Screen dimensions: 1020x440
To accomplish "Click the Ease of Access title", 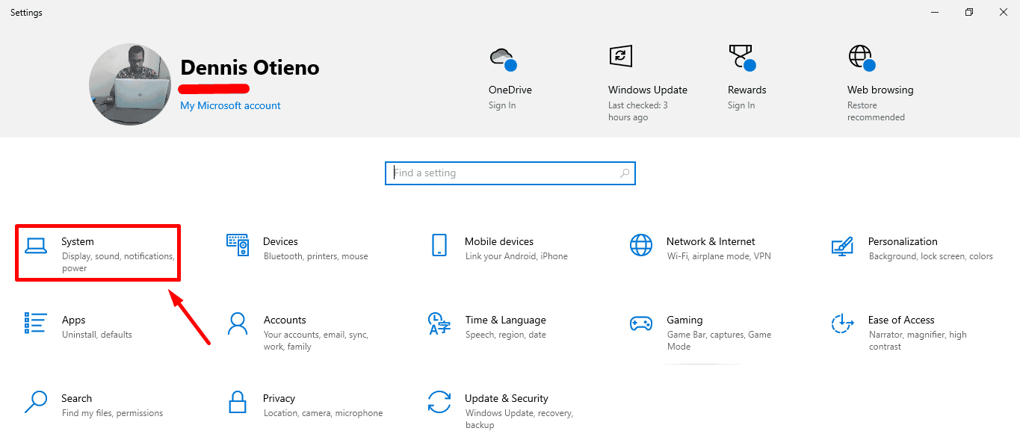I will coord(901,320).
